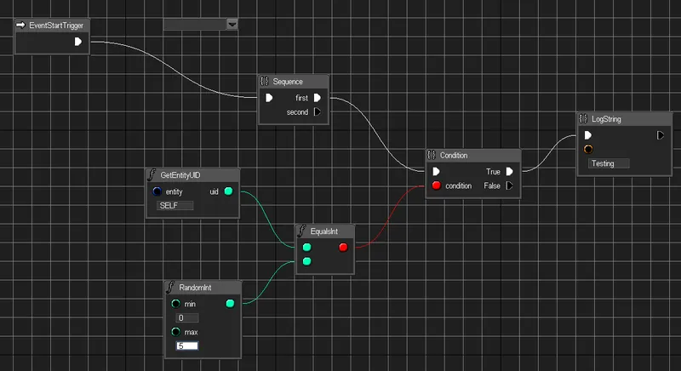Click the Condition False output pin

pyautogui.click(x=509, y=185)
